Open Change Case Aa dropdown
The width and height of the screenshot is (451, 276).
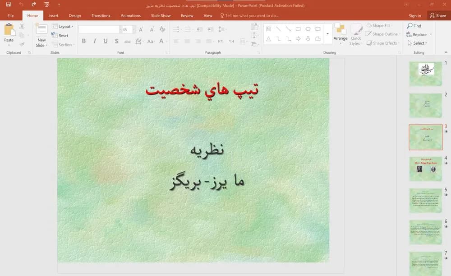click(151, 41)
